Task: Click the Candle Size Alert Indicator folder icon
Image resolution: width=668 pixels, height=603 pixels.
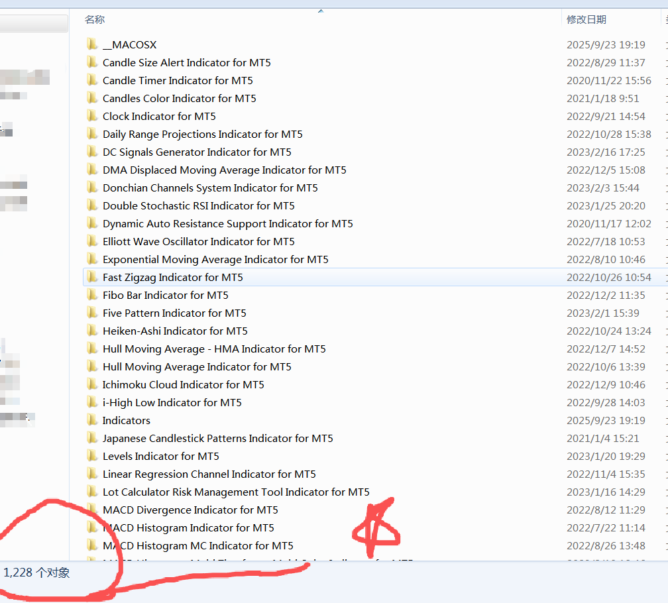Action: [x=92, y=62]
